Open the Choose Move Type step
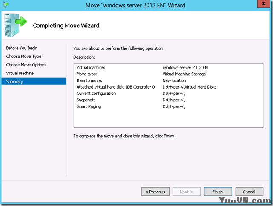Screen dimensions: 273x206 click(x=24, y=56)
